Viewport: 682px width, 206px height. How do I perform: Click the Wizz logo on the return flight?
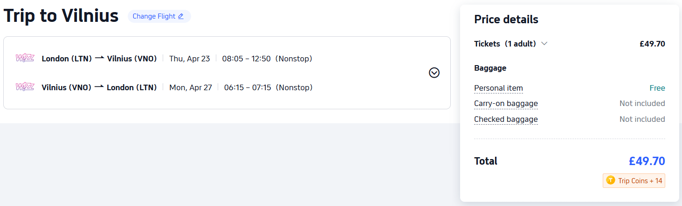25,87
